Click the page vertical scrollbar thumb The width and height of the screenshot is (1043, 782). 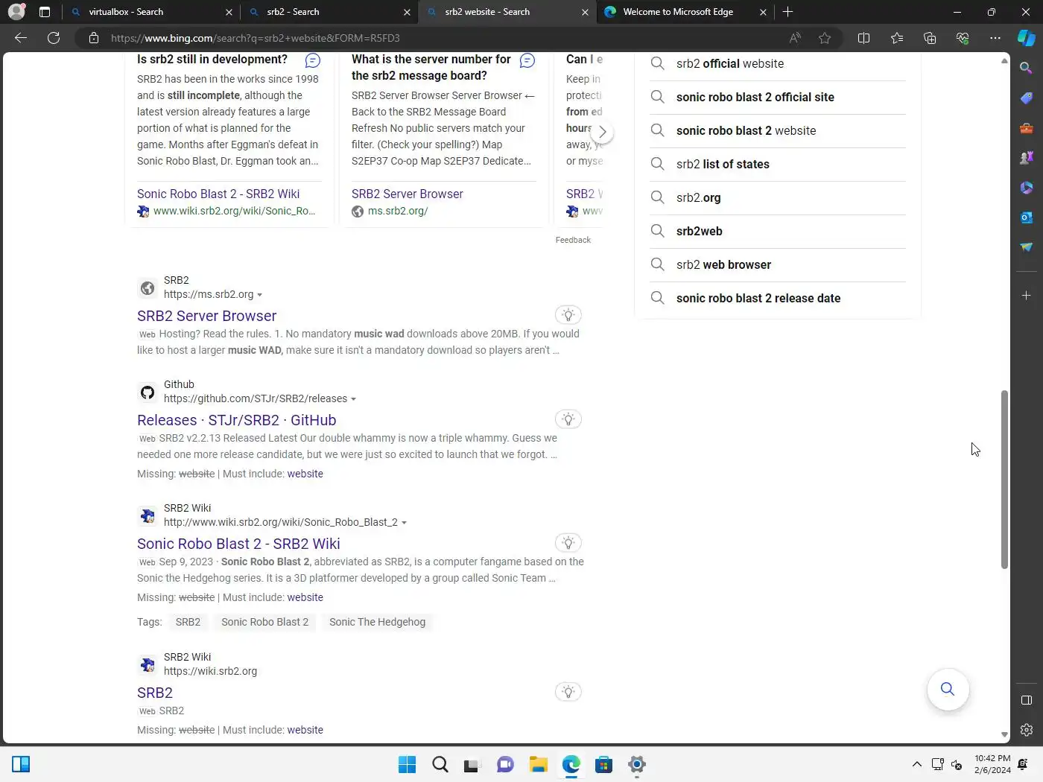(1004, 480)
